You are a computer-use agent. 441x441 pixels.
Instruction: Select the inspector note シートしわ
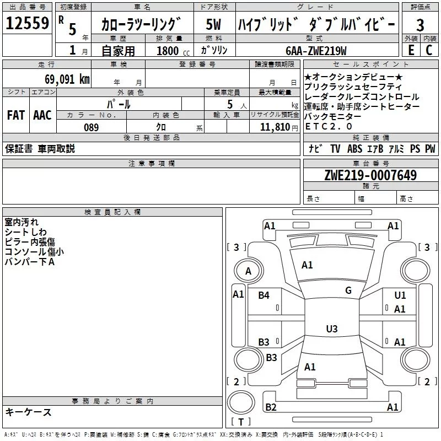pyautogui.click(x=25, y=232)
